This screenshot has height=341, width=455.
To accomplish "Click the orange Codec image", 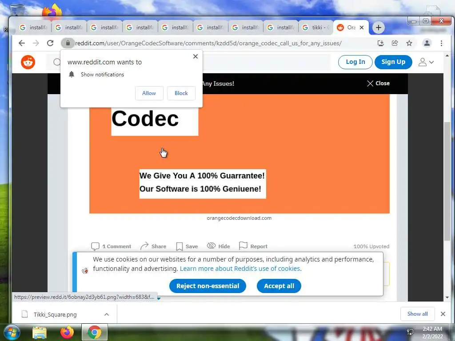I will [239, 154].
